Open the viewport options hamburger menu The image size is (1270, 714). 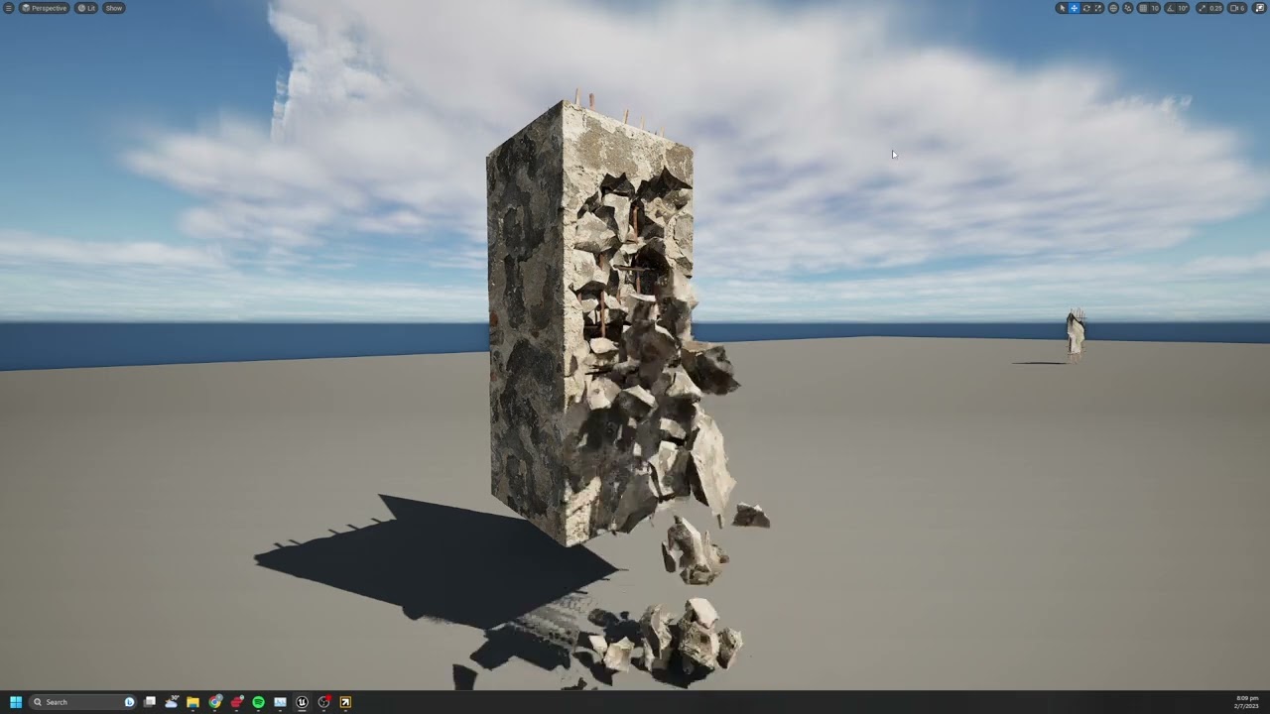(x=9, y=8)
